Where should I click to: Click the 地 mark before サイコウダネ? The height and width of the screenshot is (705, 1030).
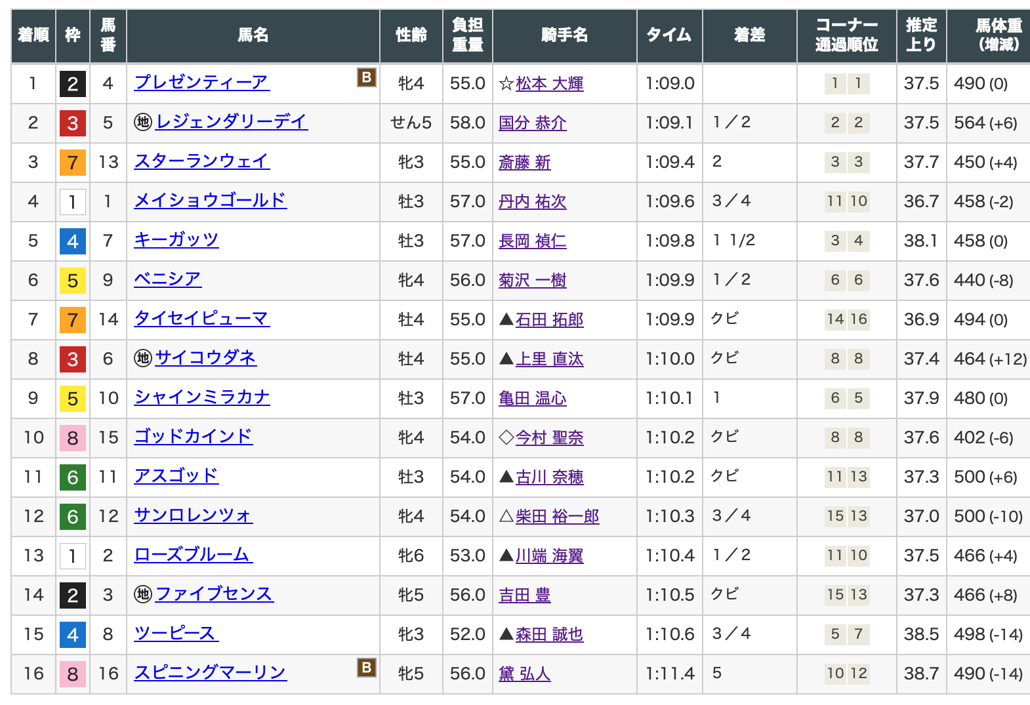143,358
